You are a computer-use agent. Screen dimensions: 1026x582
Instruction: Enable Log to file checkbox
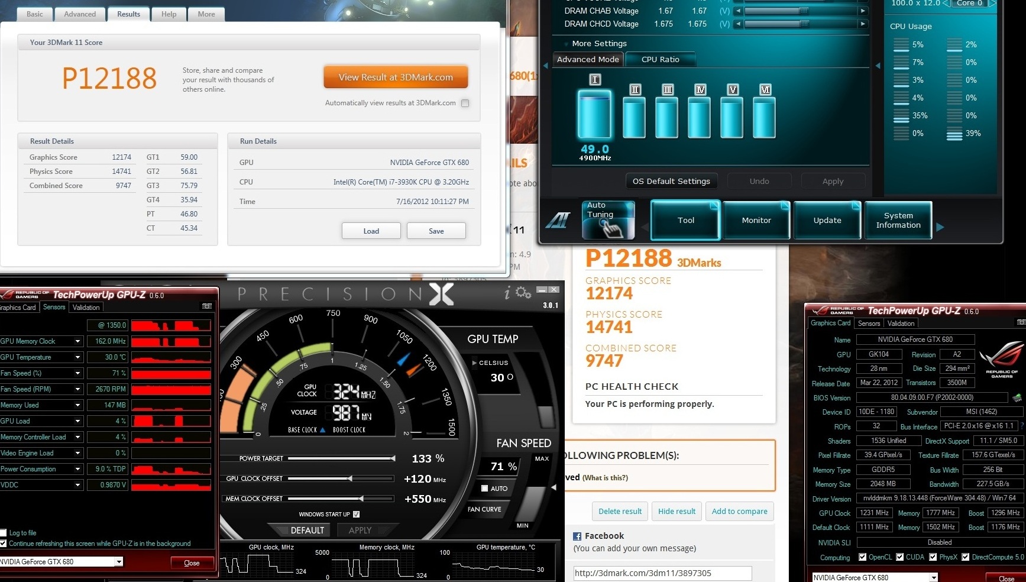(x=3, y=533)
